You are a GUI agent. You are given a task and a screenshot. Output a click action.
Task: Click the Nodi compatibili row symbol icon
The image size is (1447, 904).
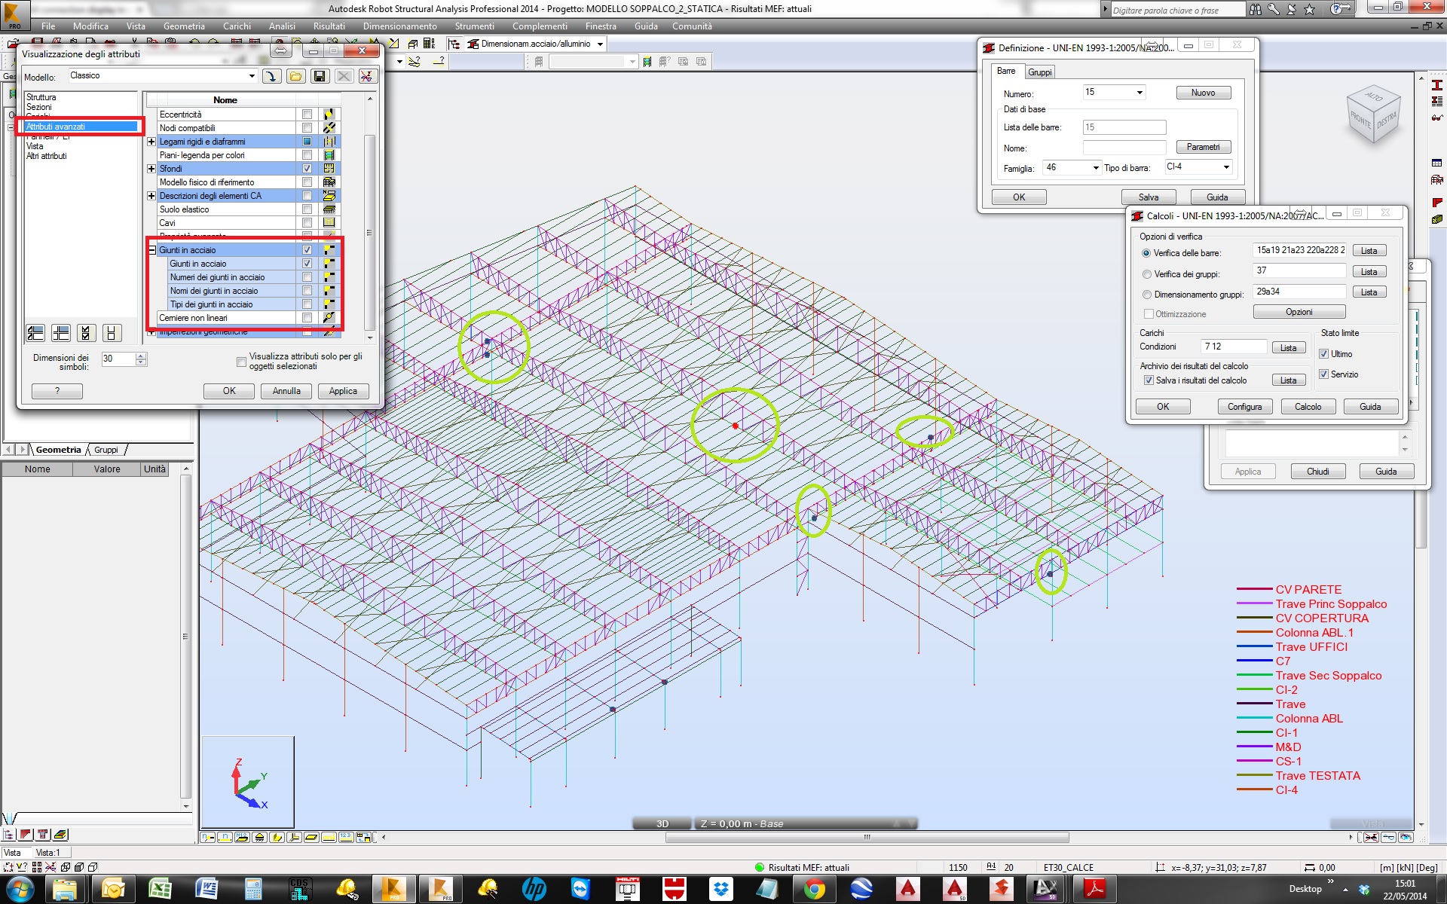click(329, 128)
